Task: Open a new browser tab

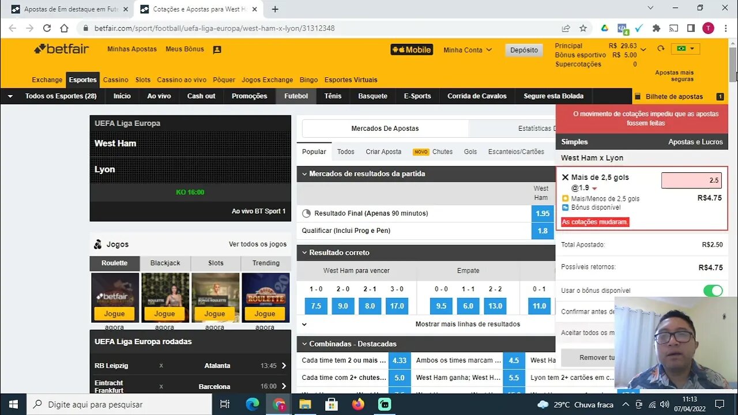Action: [275, 9]
